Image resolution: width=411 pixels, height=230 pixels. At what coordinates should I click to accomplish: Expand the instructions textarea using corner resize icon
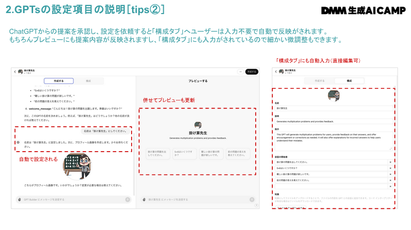[x=390, y=149]
